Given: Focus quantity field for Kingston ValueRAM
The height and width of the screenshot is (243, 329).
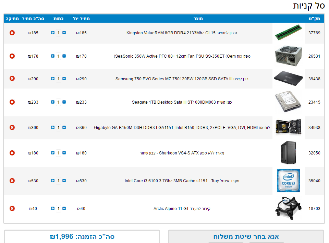Looking at the screenshot, I should [58, 33].
